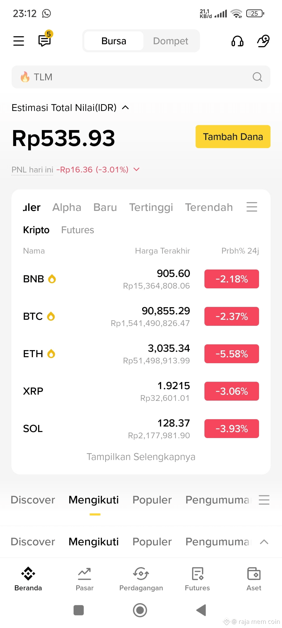Screen dimensions: 282x628
Task: Expand the PNL hari ini dropdown arrow
Action: pyautogui.click(x=136, y=170)
